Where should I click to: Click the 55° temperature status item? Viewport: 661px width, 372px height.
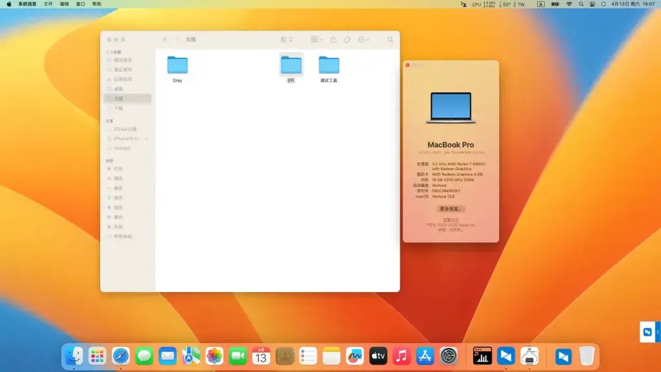[x=505, y=5]
